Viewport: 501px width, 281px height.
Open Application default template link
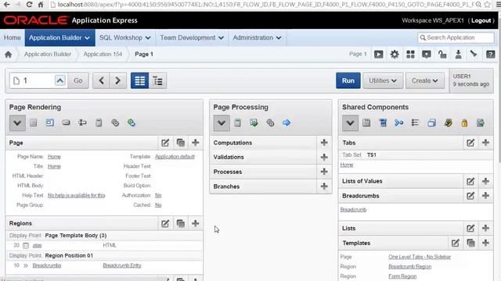point(175,156)
